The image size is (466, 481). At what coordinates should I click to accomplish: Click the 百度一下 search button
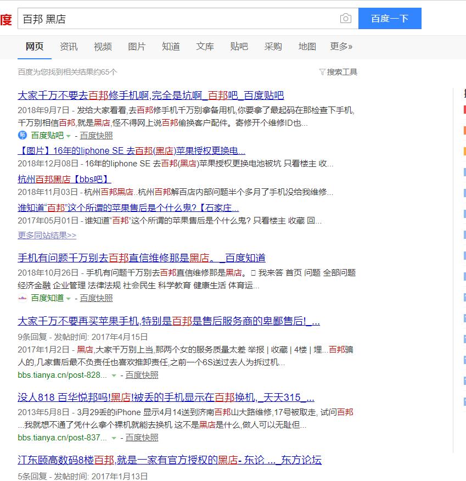(x=390, y=19)
